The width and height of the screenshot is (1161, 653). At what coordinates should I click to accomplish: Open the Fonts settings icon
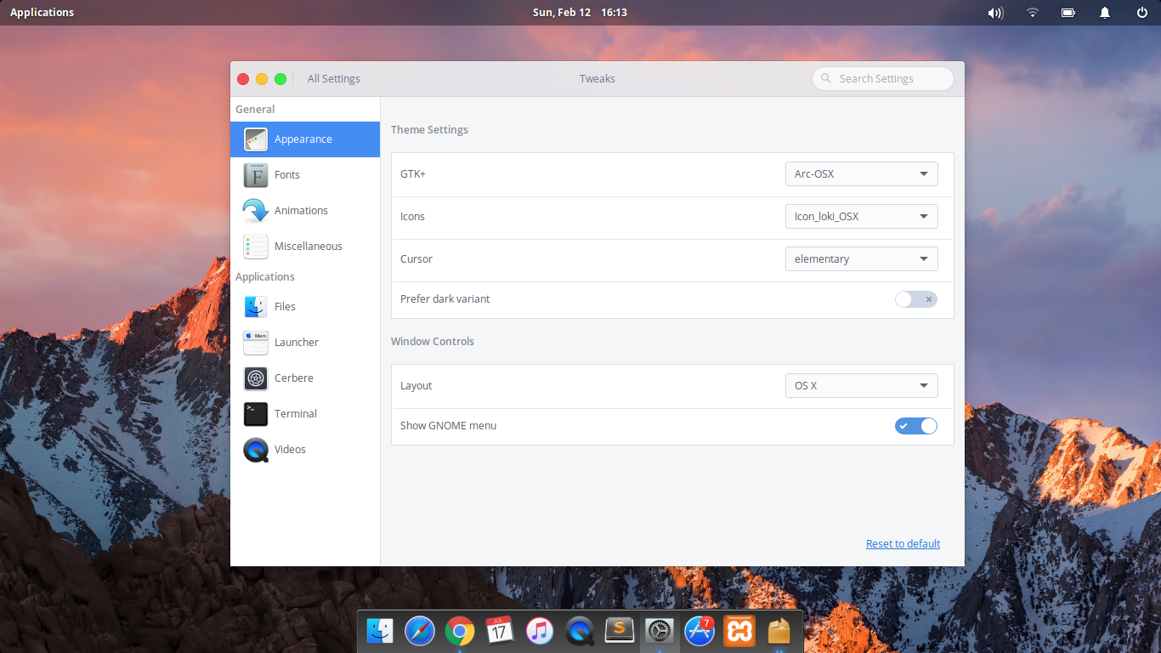click(x=256, y=175)
